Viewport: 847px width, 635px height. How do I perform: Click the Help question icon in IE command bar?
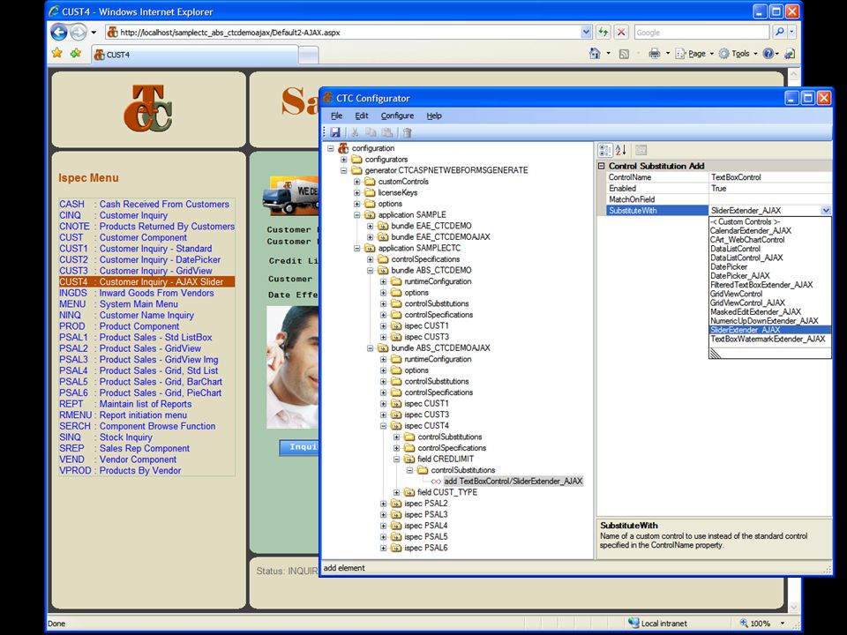tap(768, 54)
